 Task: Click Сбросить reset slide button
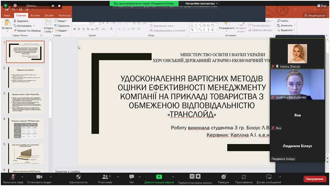[62, 26]
